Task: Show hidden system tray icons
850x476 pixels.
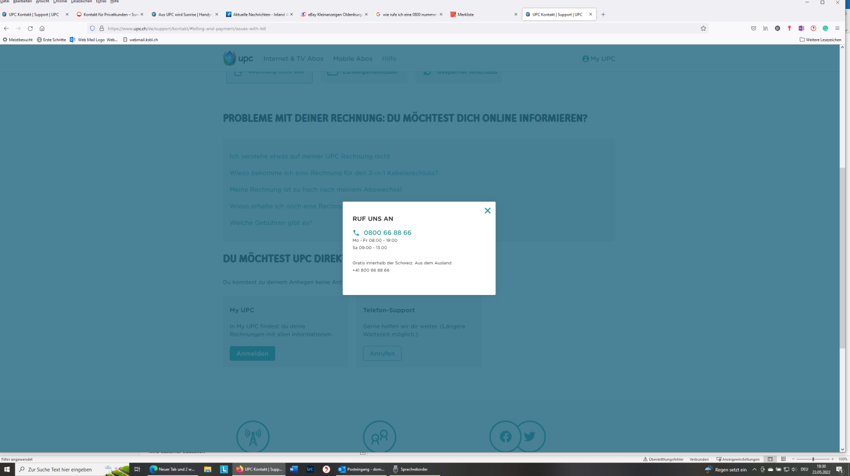Action: [754, 469]
